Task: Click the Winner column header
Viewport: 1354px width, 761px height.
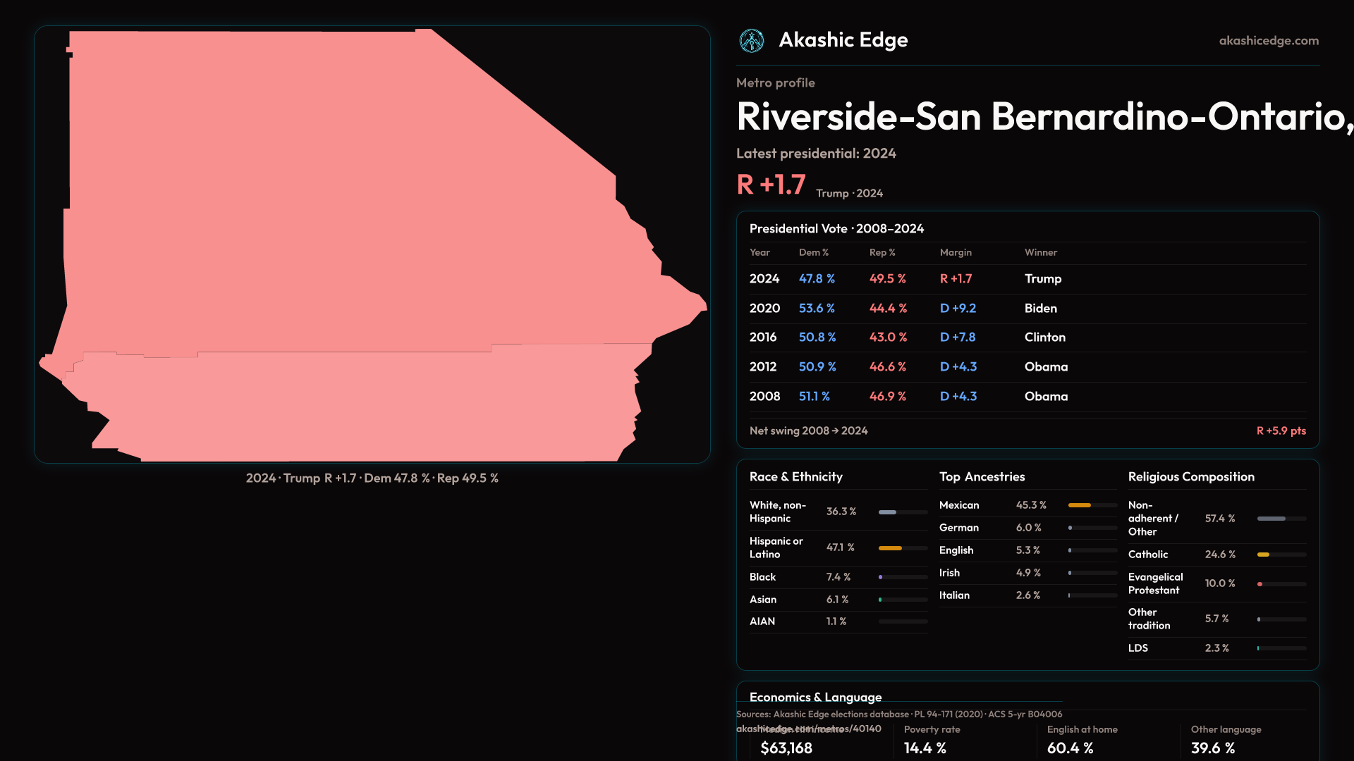Action: (1040, 252)
